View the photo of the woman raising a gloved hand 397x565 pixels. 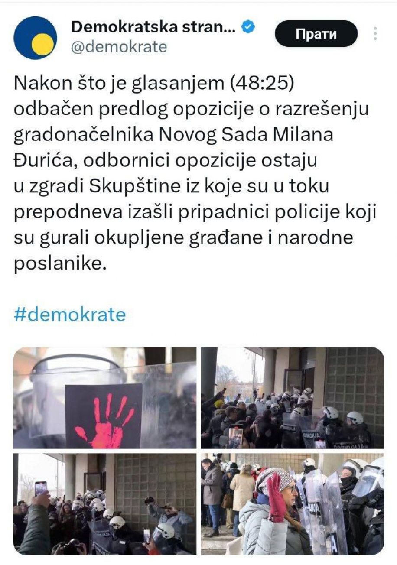point(293,504)
